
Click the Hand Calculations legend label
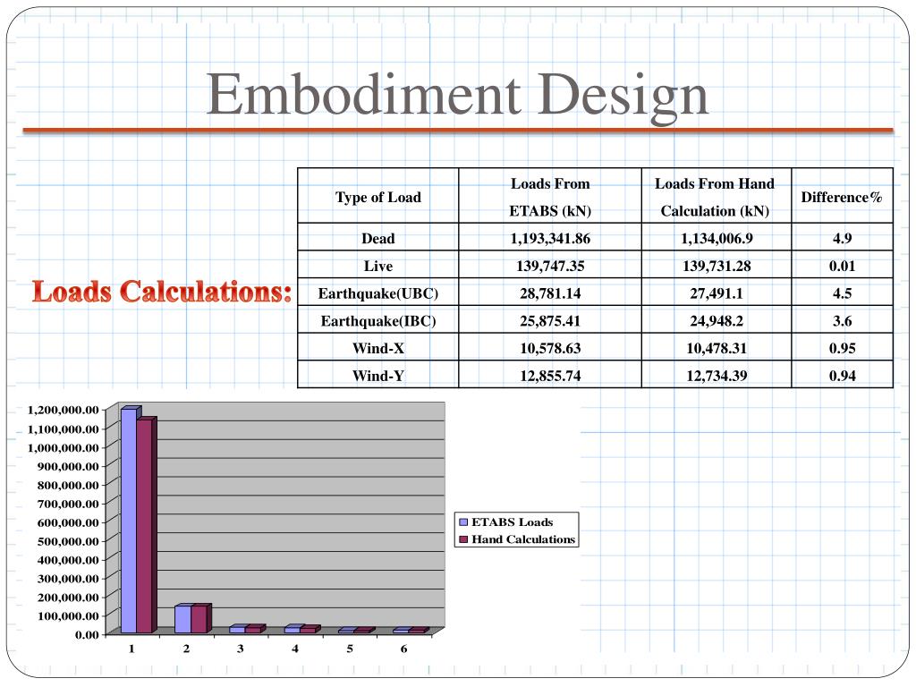coord(523,539)
